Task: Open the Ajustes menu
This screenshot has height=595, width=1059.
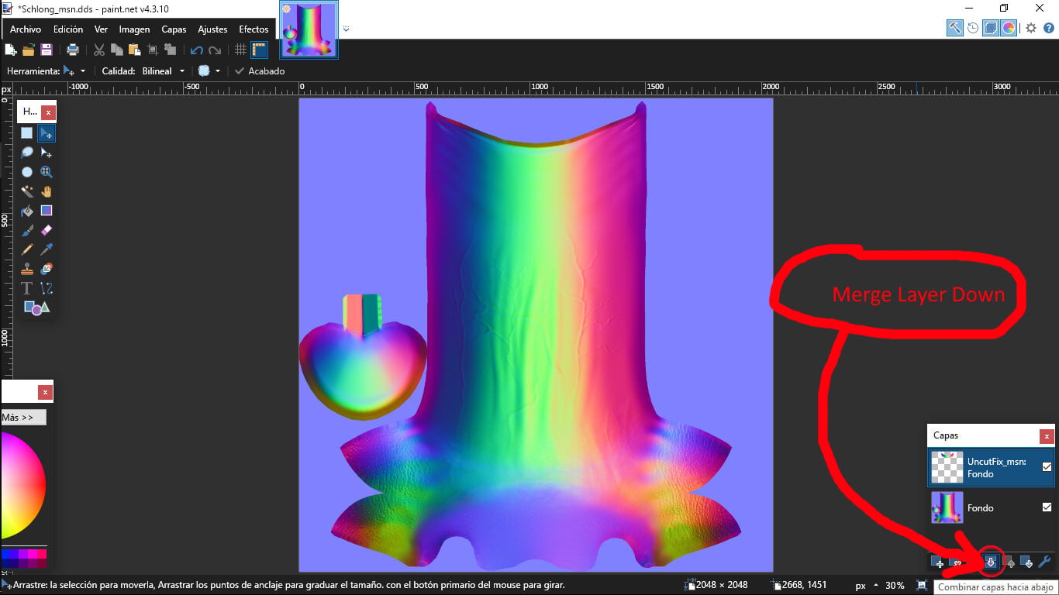Action: [x=212, y=29]
